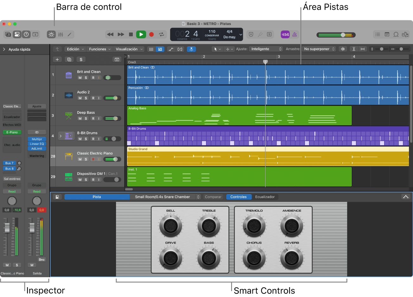
Task: Toggle the Inspector button in control bar
Action: coord(17,34)
